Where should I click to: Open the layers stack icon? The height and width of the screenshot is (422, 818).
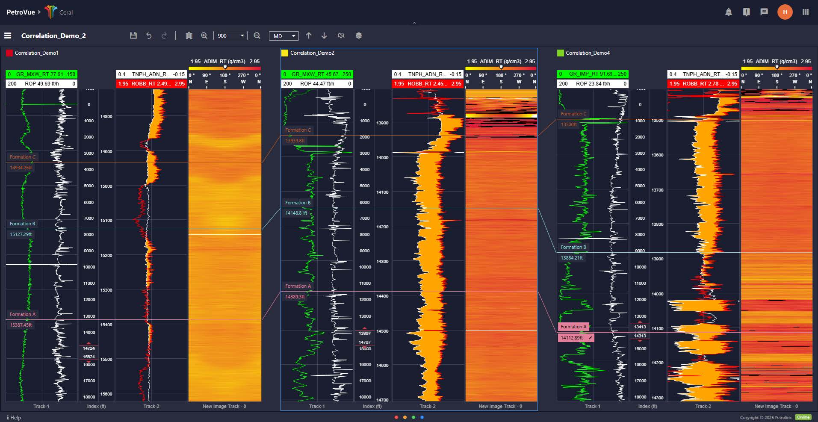coord(359,35)
